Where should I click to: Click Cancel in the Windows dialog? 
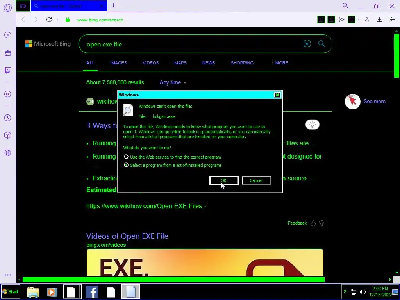(x=256, y=180)
